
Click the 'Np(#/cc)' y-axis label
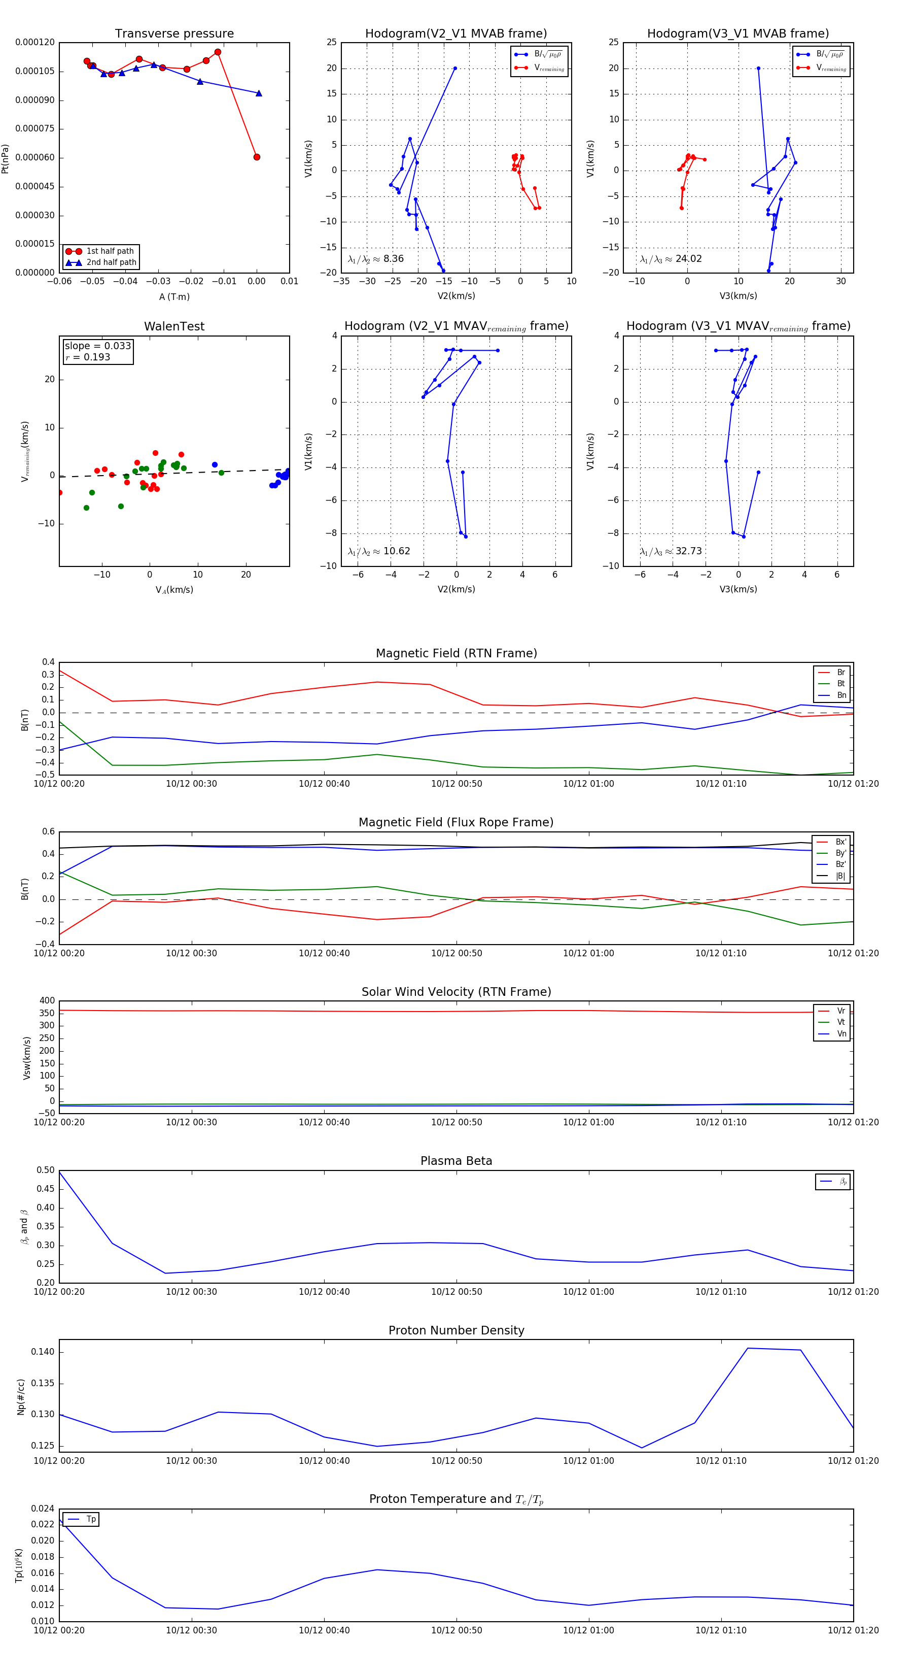click(21, 1396)
